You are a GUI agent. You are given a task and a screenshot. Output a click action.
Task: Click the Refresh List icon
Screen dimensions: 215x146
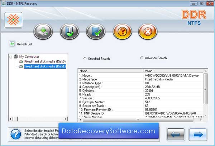12,44
